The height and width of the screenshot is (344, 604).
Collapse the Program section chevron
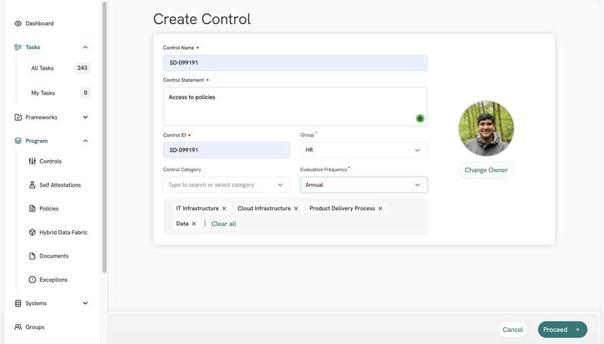(85, 141)
